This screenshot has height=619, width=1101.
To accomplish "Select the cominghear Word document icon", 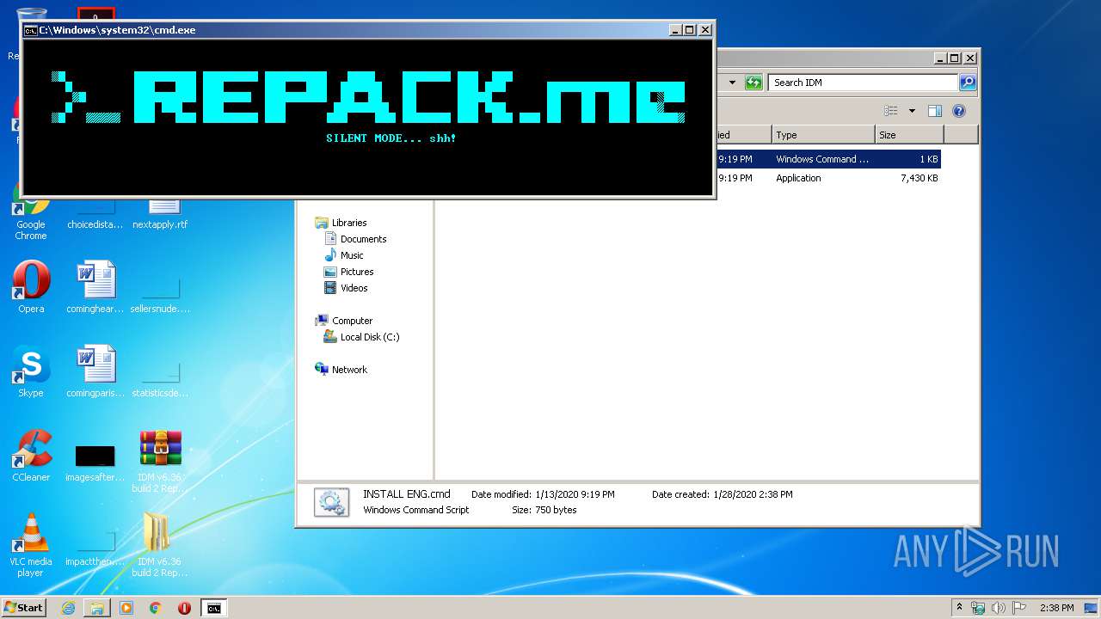I will 95,287.
